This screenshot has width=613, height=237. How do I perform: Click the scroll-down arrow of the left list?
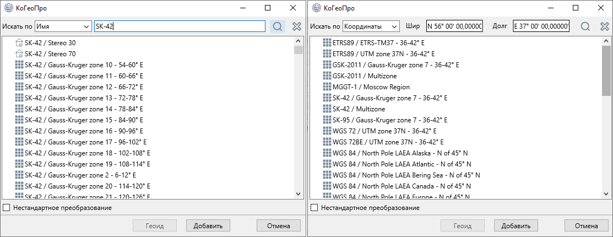tap(299, 193)
